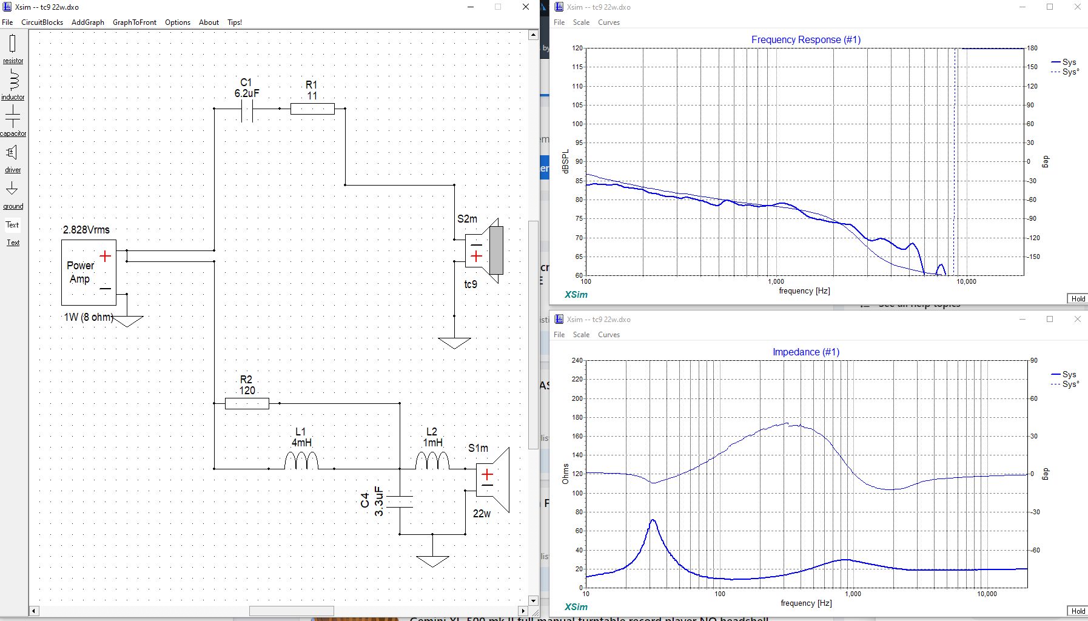Open Curves menu in Frequency Response window
Viewport: 1088px width, 621px height.
pos(609,22)
